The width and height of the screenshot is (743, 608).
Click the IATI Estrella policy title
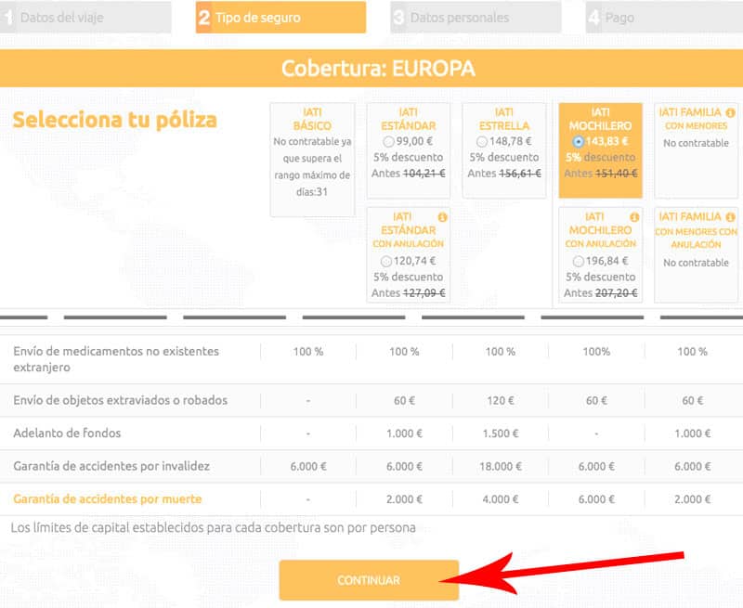[504, 119]
